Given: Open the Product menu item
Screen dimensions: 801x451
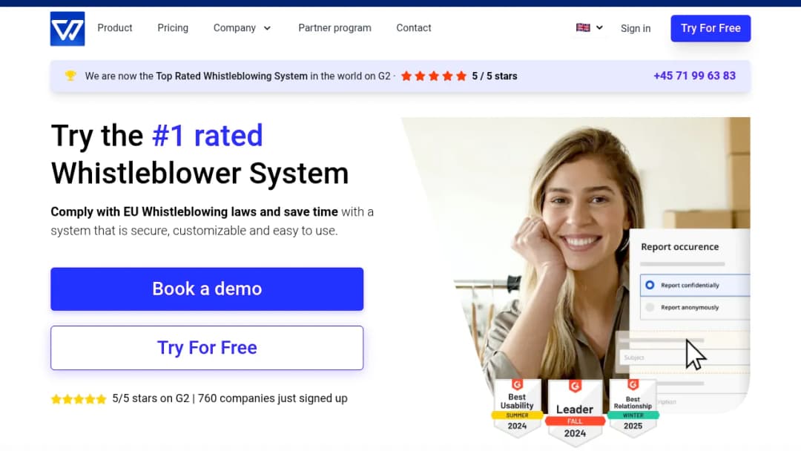Looking at the screenshot, I should click(x=115, y=28).
